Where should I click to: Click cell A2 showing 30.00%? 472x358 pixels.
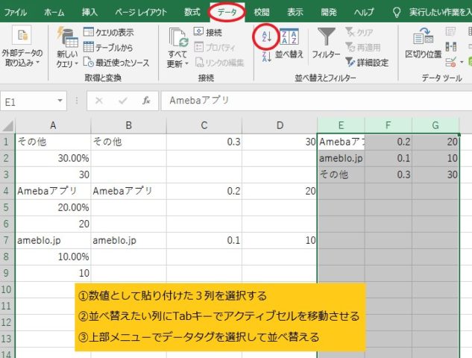click(53, 158)
